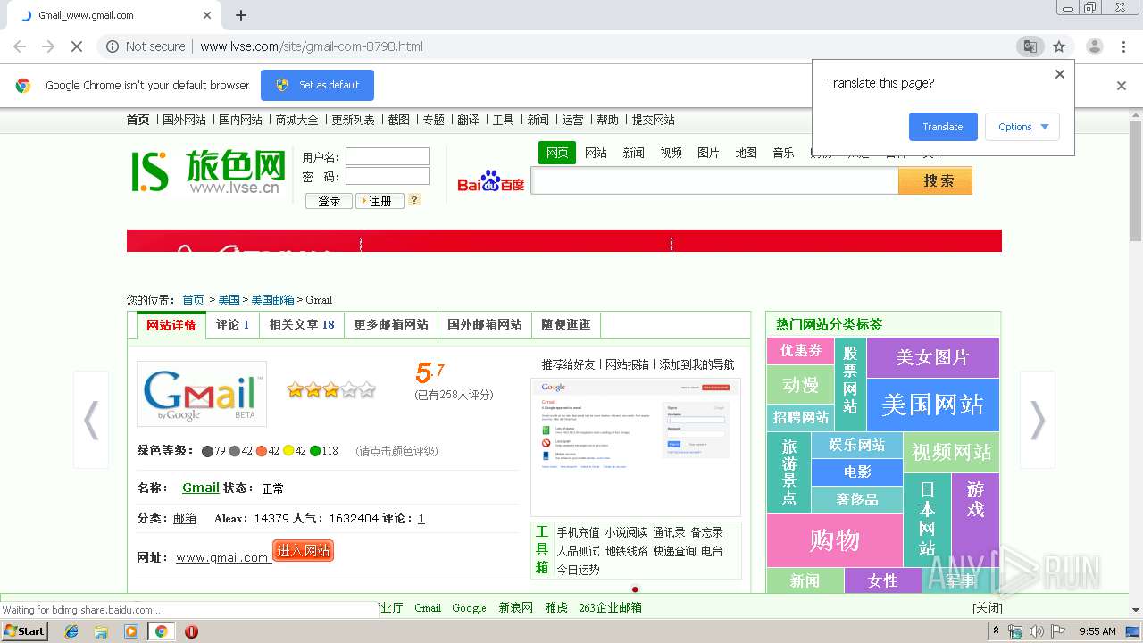Screen dimensions: 1143x643
Task: Open 提交网站 in top menu
Action: (654, 120)
